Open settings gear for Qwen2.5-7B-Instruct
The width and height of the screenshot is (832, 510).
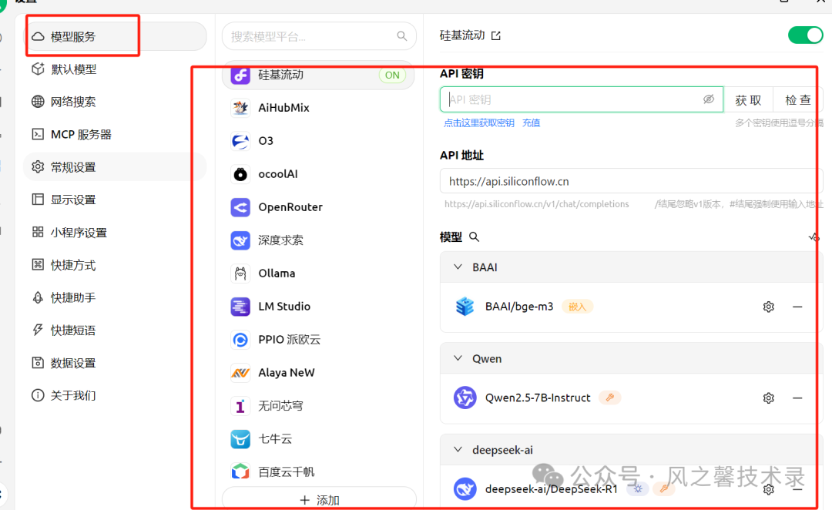[x=768, y=398]
